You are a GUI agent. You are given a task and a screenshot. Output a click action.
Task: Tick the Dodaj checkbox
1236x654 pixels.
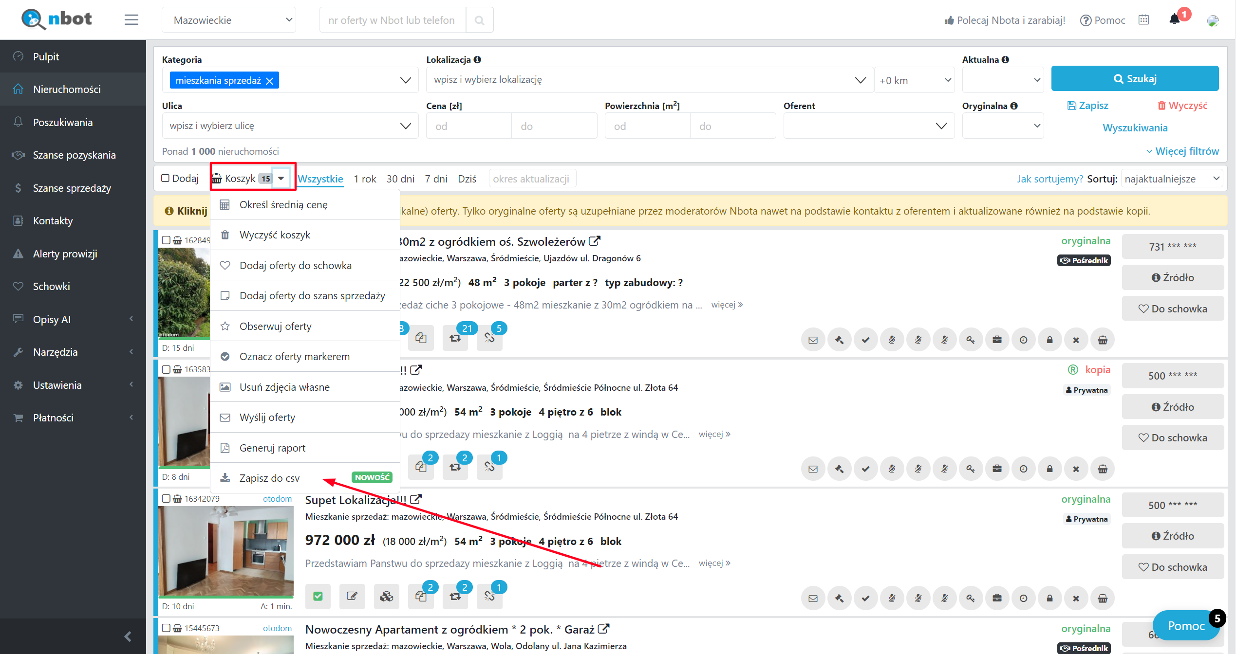click(x=166, y=178)
